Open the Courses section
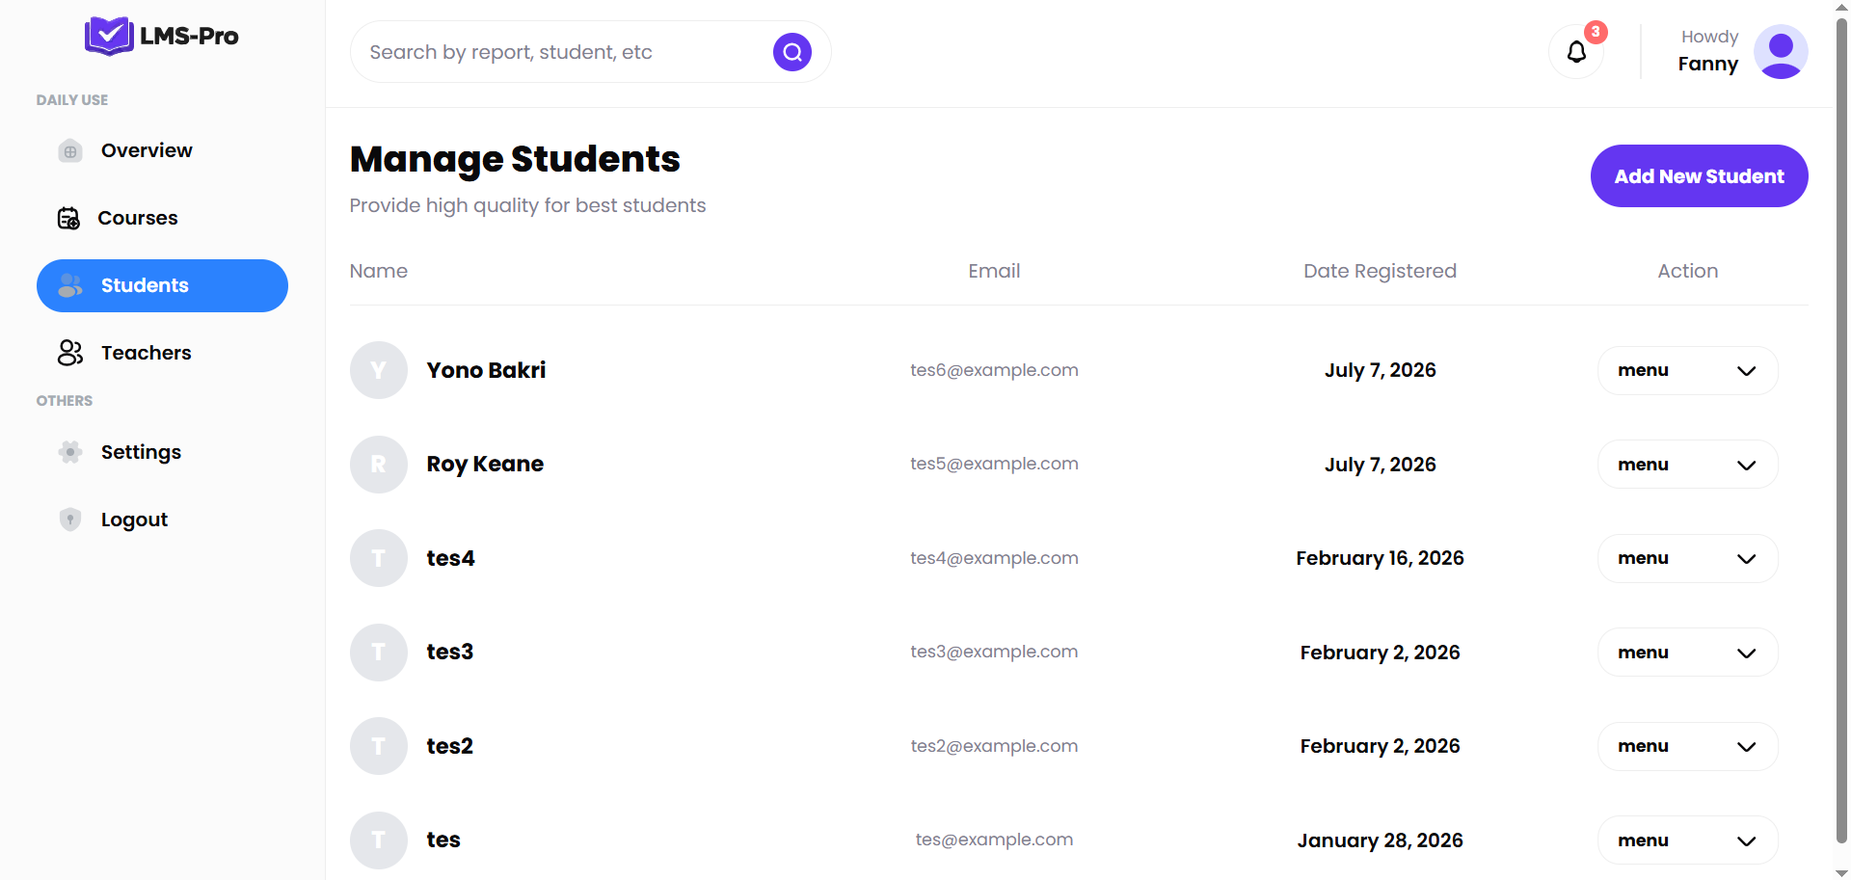 pos(162,218)
